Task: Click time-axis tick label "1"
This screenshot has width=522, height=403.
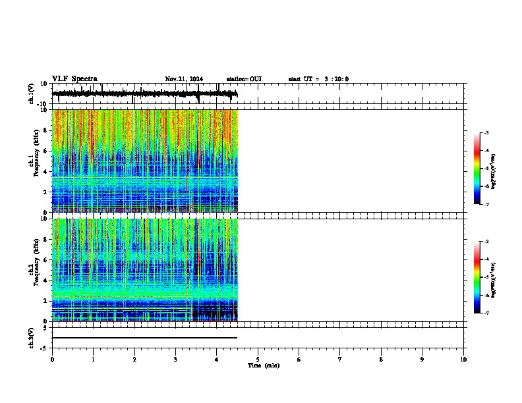Action: pyautogui.click(x=93, y=360)
